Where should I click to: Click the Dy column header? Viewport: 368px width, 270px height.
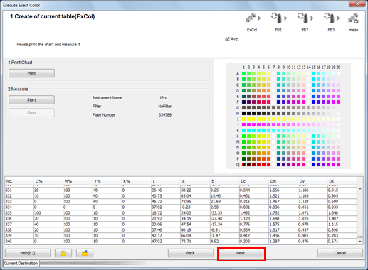[312, 181]
